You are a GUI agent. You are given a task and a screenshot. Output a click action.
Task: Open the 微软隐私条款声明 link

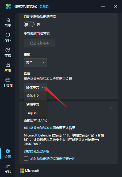[x=37, y=151]
